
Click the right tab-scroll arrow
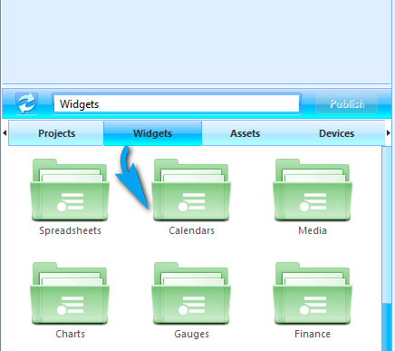[x=389, y=132]
